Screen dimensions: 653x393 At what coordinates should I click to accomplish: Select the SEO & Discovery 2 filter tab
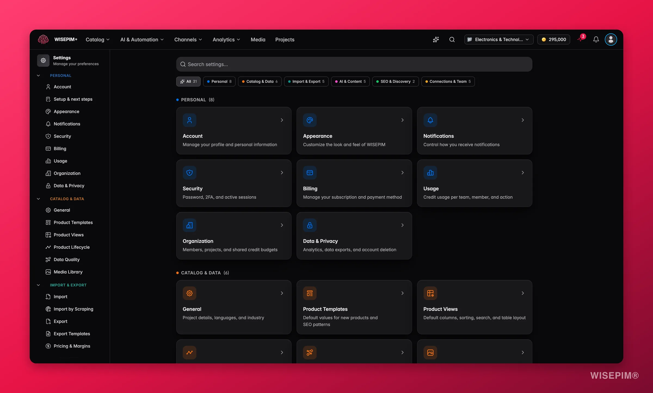pyautogui.click(x=395, y=81)
